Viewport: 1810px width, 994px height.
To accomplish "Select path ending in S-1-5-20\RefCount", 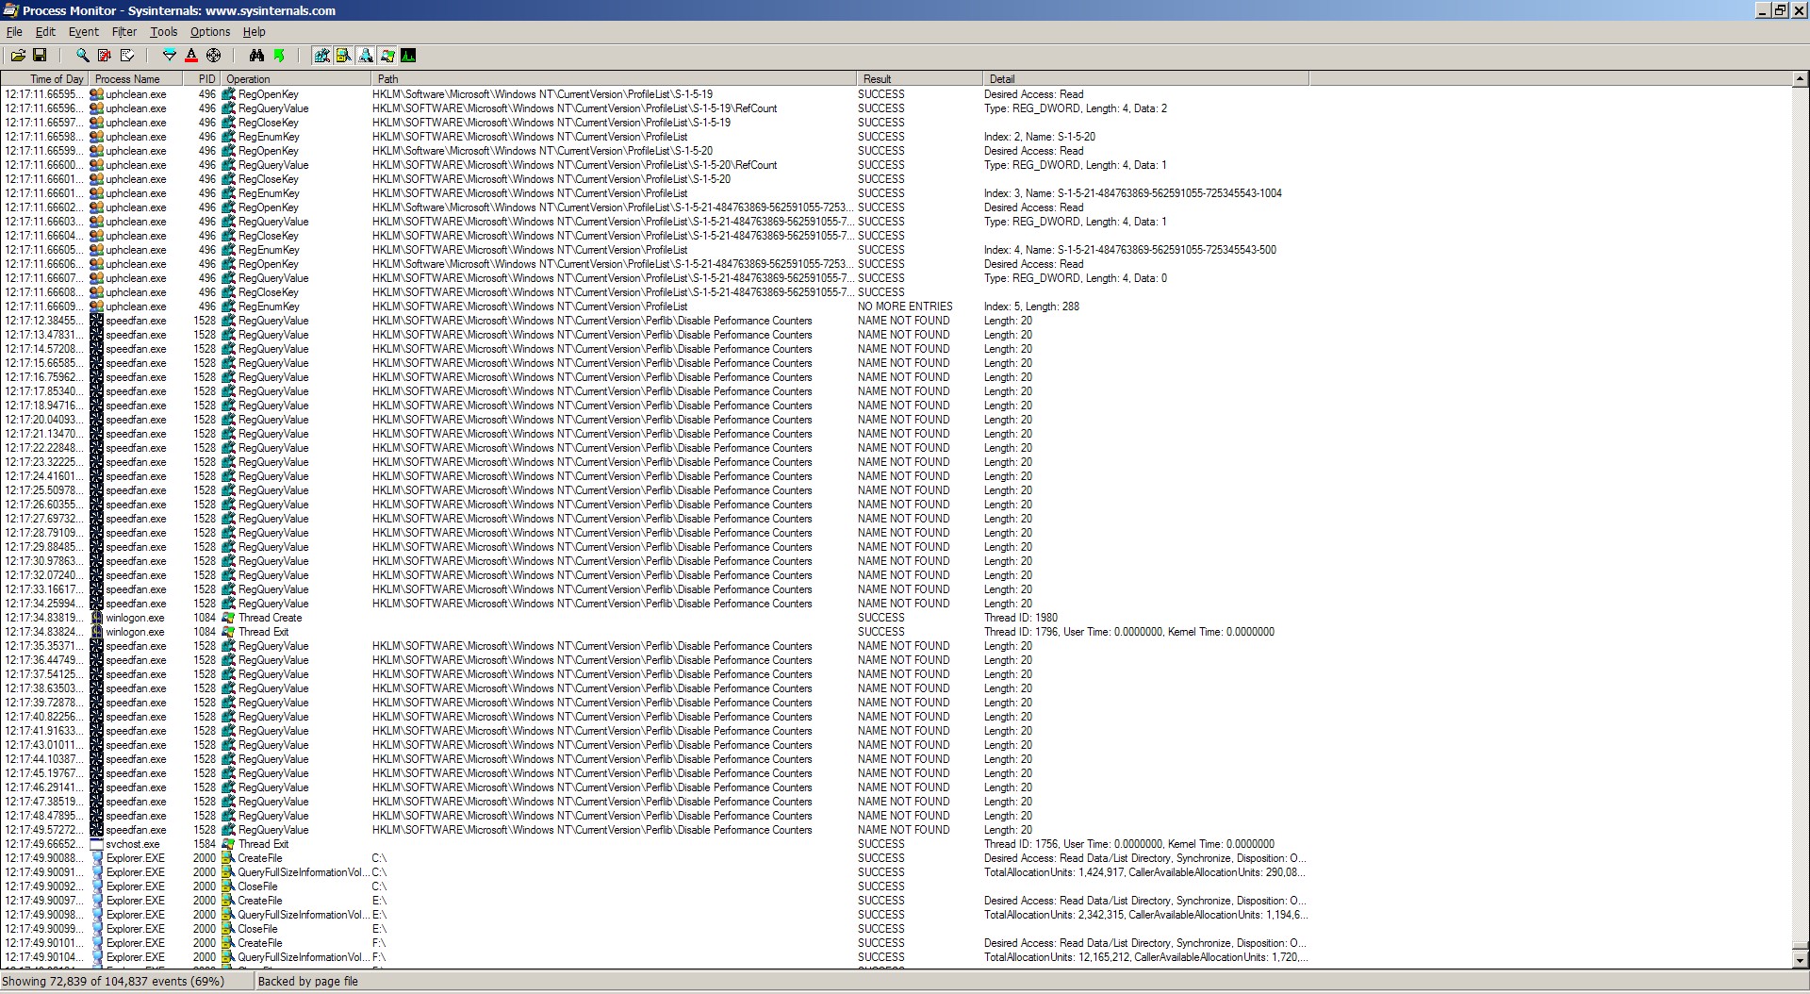I will click(575, 165).
